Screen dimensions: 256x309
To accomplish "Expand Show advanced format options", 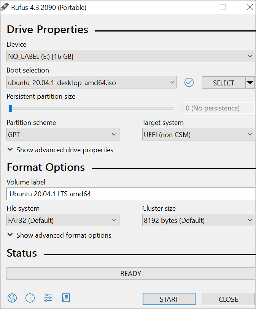I will click(59, 235).
